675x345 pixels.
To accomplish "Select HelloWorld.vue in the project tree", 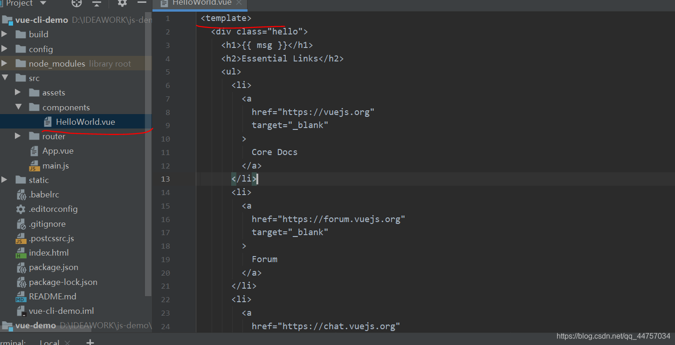I will (x=85, y=122).
